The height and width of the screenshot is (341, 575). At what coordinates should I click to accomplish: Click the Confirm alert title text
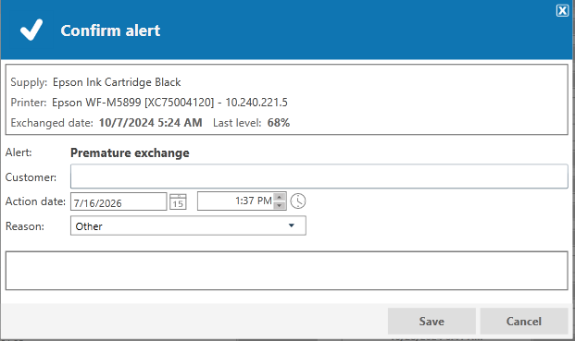tap(110, 30)
